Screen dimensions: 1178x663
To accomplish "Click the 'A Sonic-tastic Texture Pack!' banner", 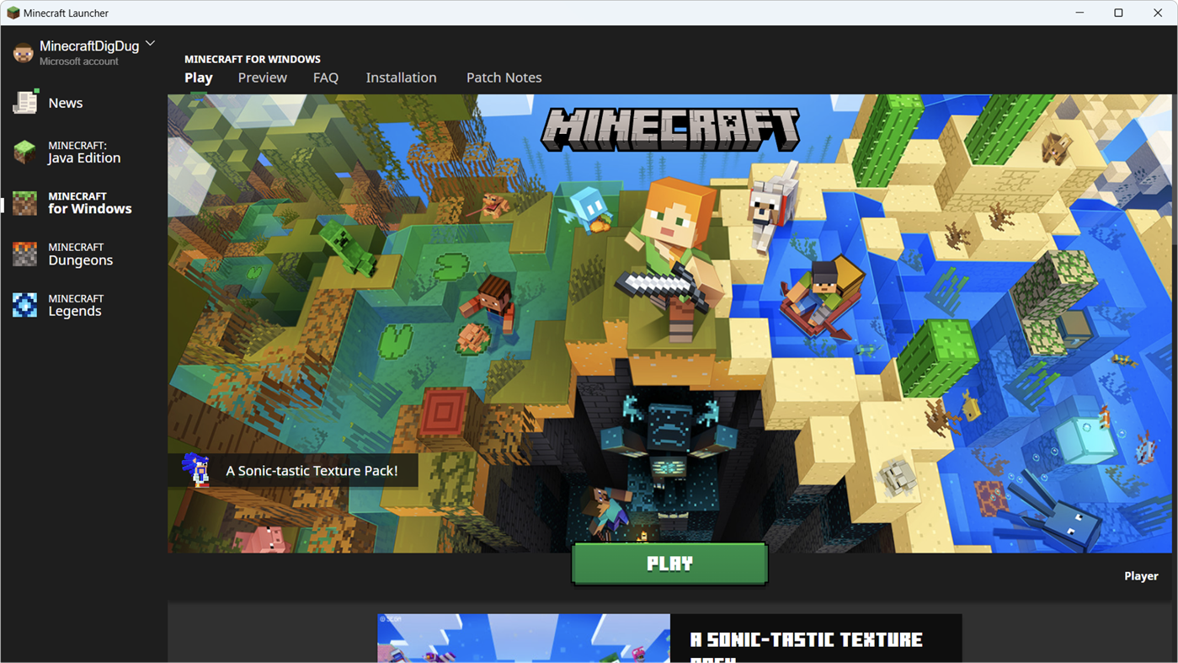I will [x=312, y=470].
